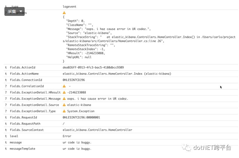This screenshot has width=239, height=158.
Task: Click the 'logevent' type value
Action: 70,6
